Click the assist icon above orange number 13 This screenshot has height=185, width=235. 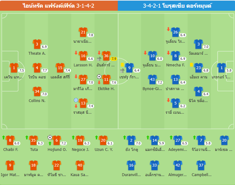click(76, 100)
